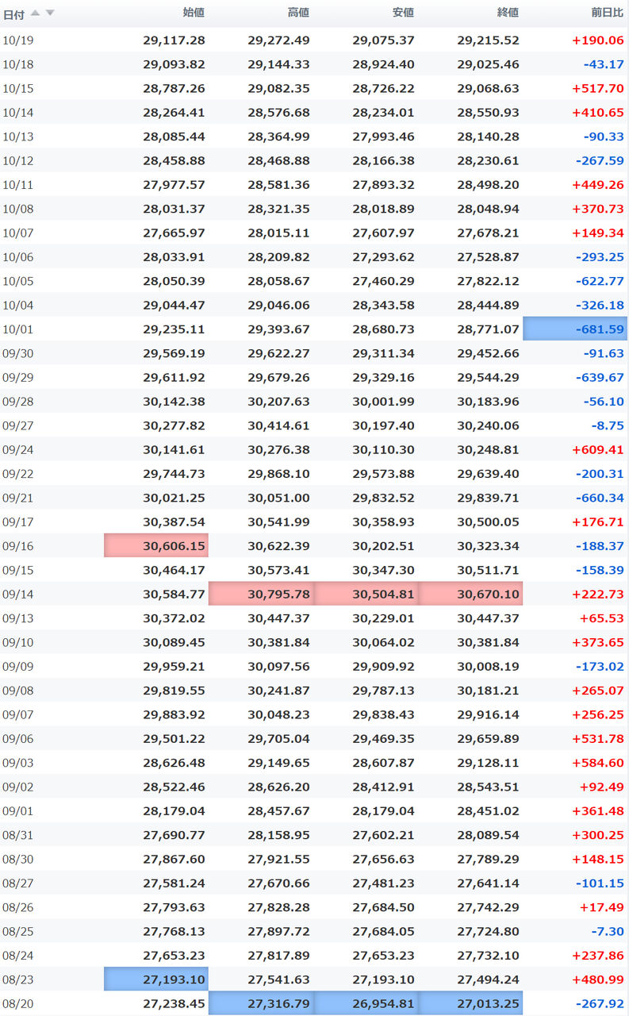Viewport: 629px width, 1016px height.
Task: Select the 09/28 open 30,142.38
Action: click(174, 401)
